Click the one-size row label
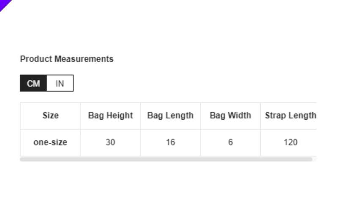This screenshot has height=210, width=338. tap(50, 142)
